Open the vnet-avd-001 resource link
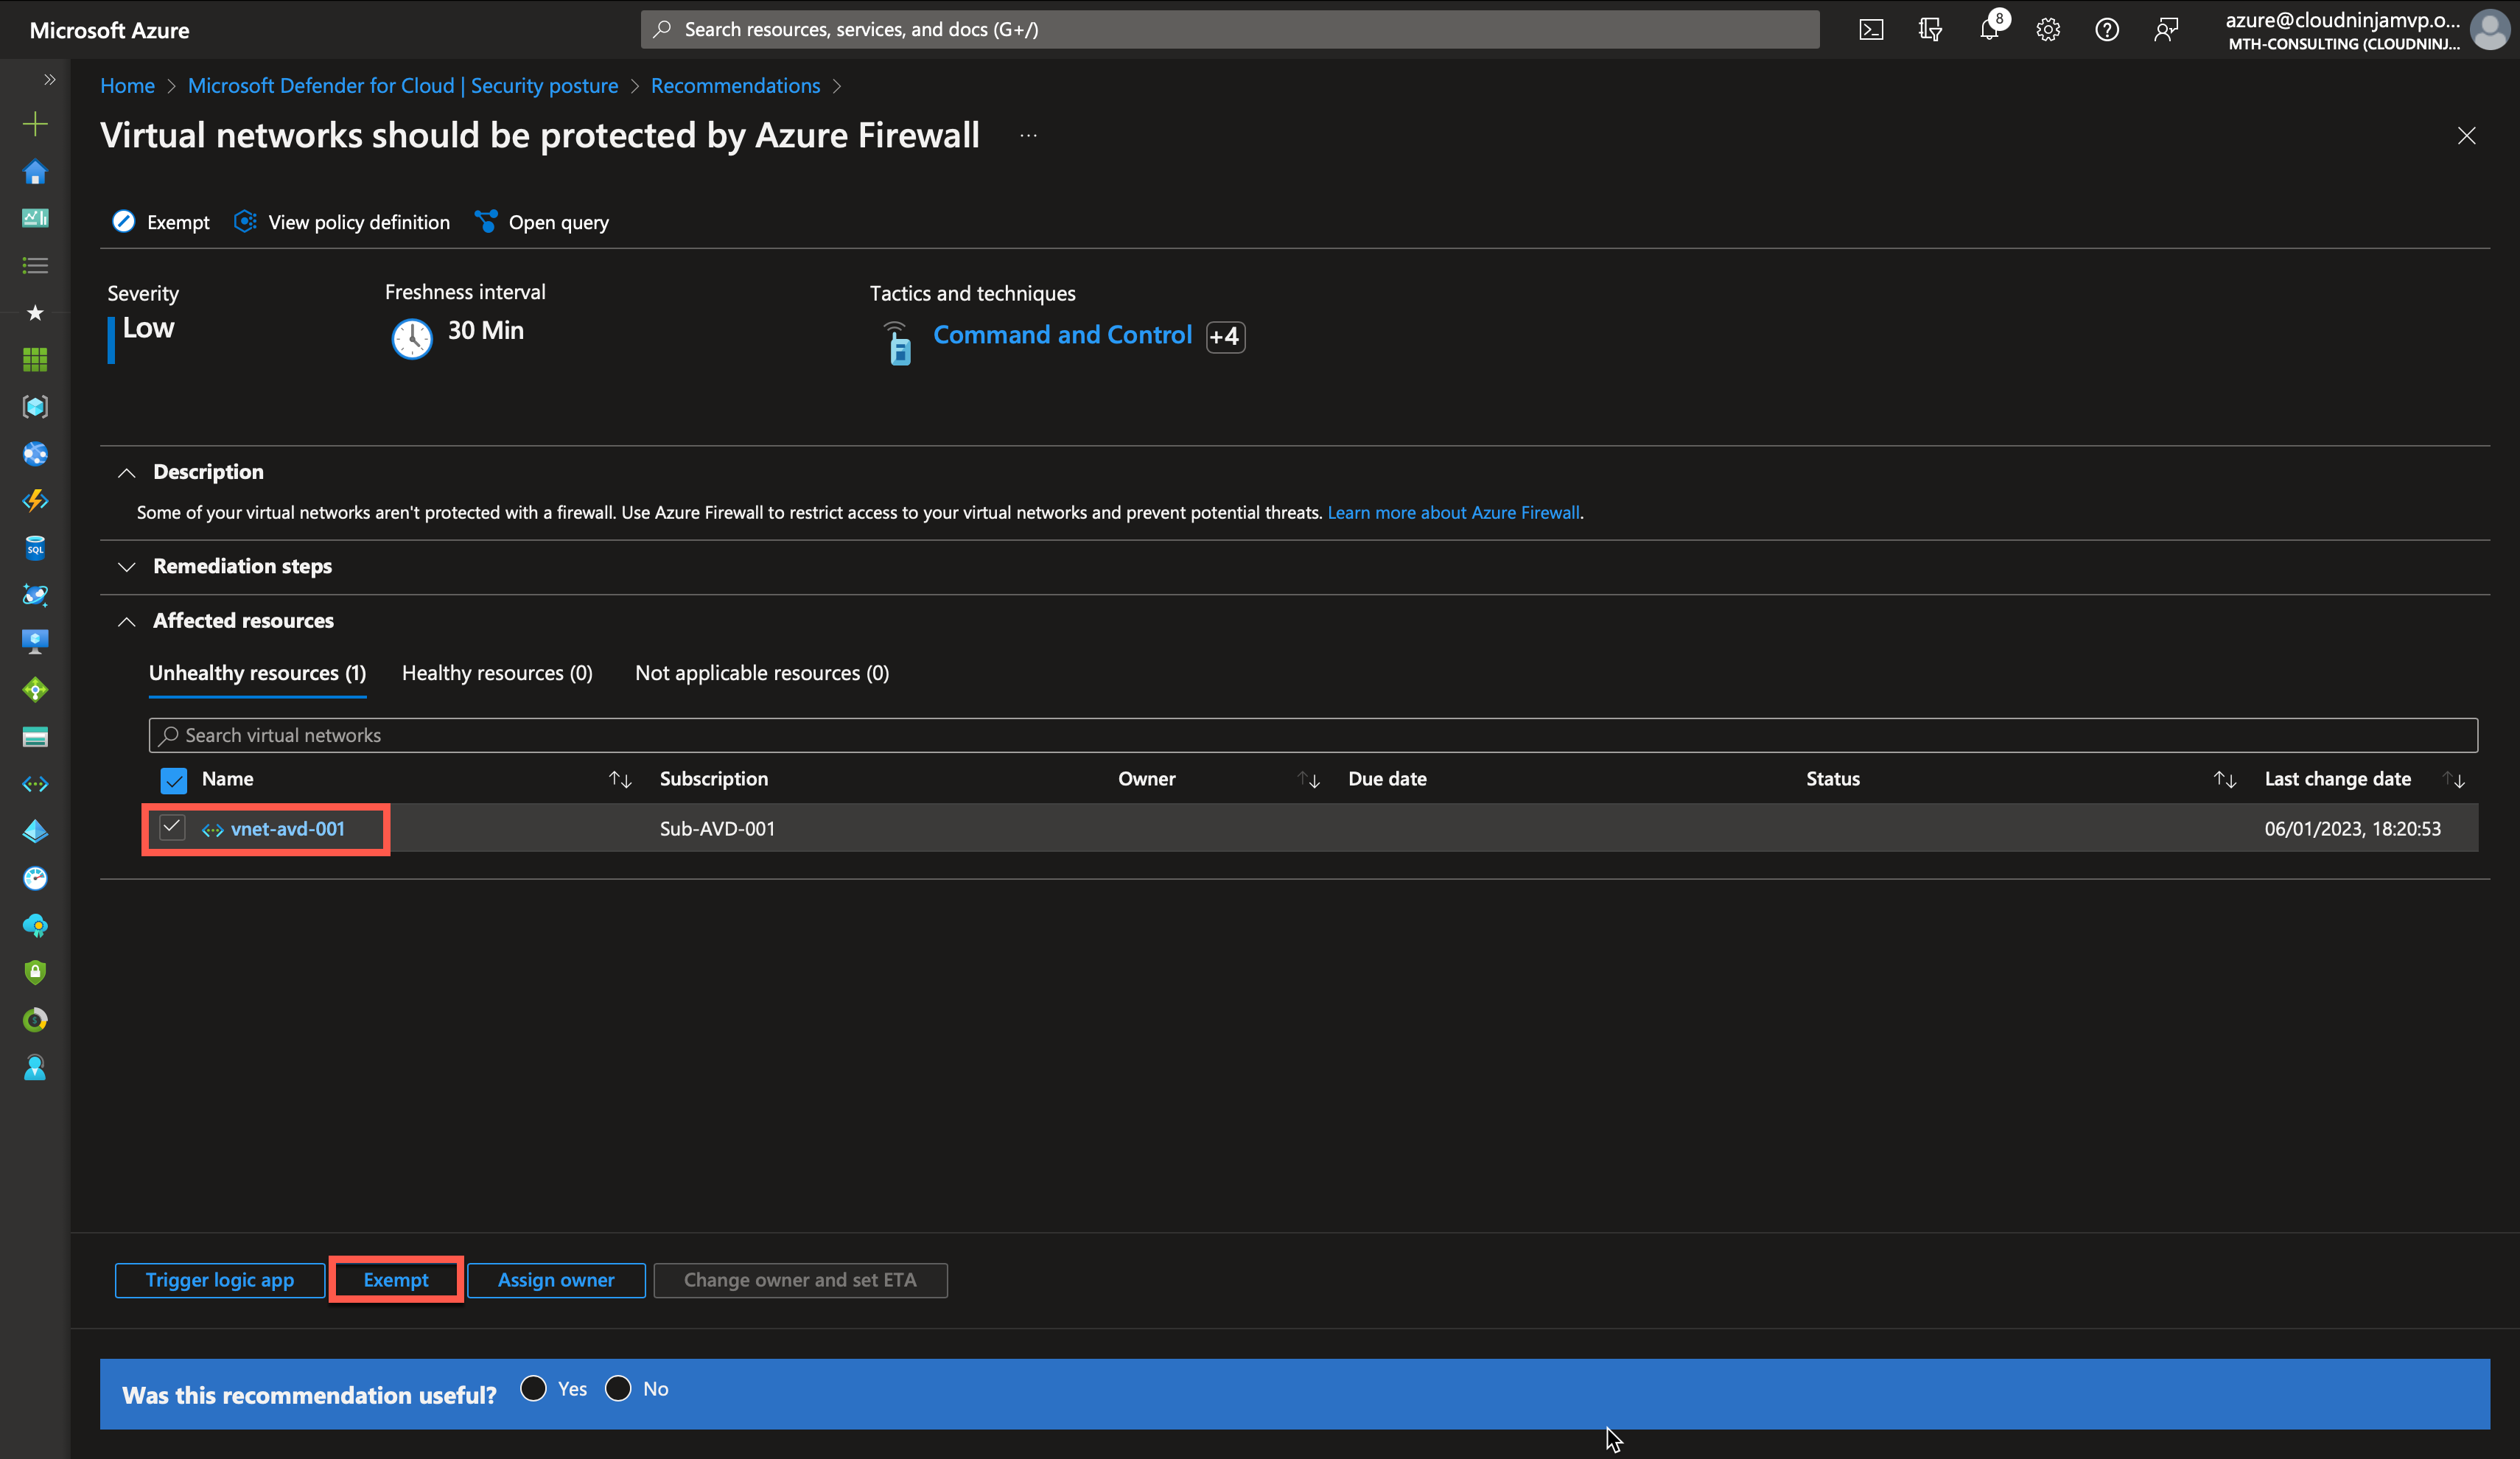2520x1459 pixels. 287,829
